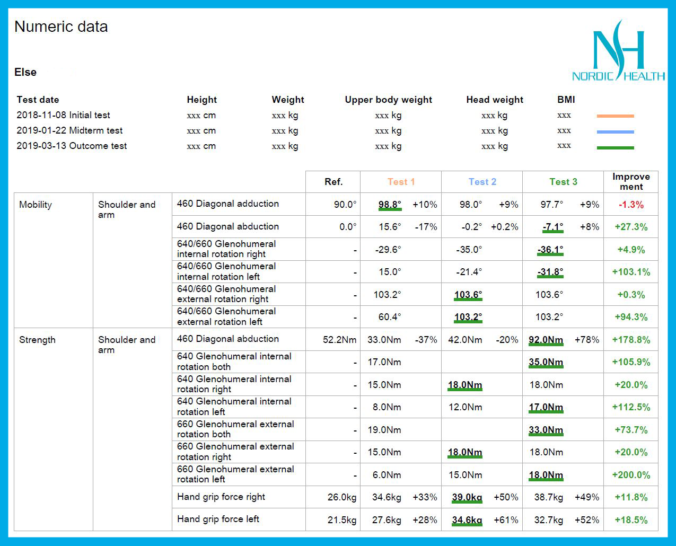Click the 2018-11-08 Initial test date
This screenshot has width=676, height=546.
63,115
